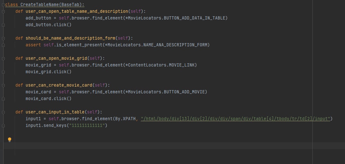
Task: Click the add_button.click() call
Action: [48, 25]
